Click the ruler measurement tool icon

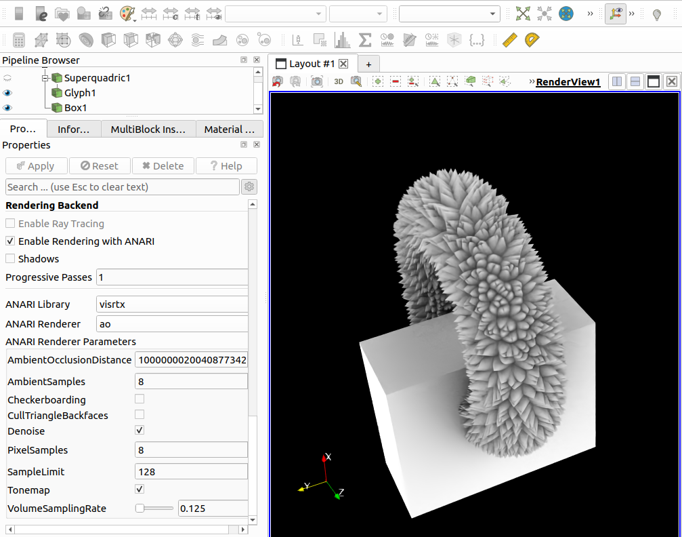pyautogui.click(x=510, y=40)
